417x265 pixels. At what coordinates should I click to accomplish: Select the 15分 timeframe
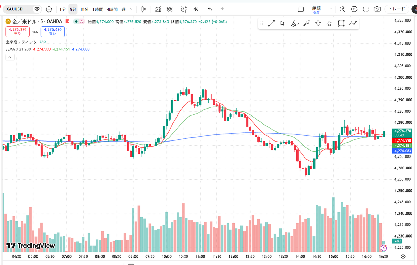84,9
